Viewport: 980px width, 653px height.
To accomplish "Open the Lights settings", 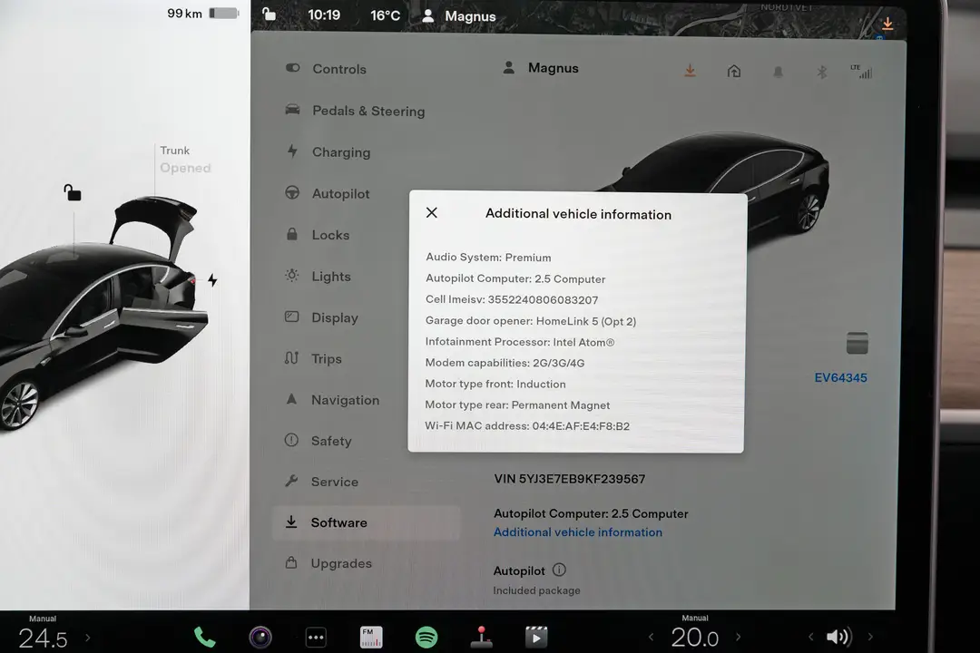I will 318,276.
